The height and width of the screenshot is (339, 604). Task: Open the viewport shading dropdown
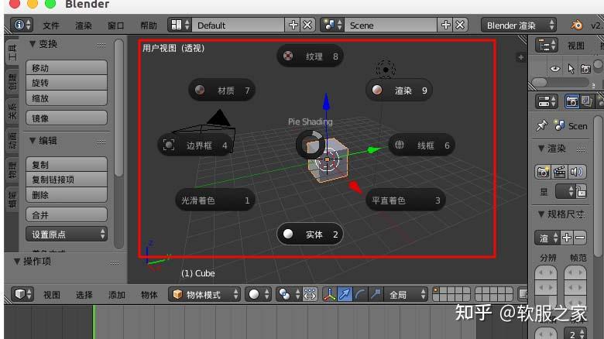[259, 295]
